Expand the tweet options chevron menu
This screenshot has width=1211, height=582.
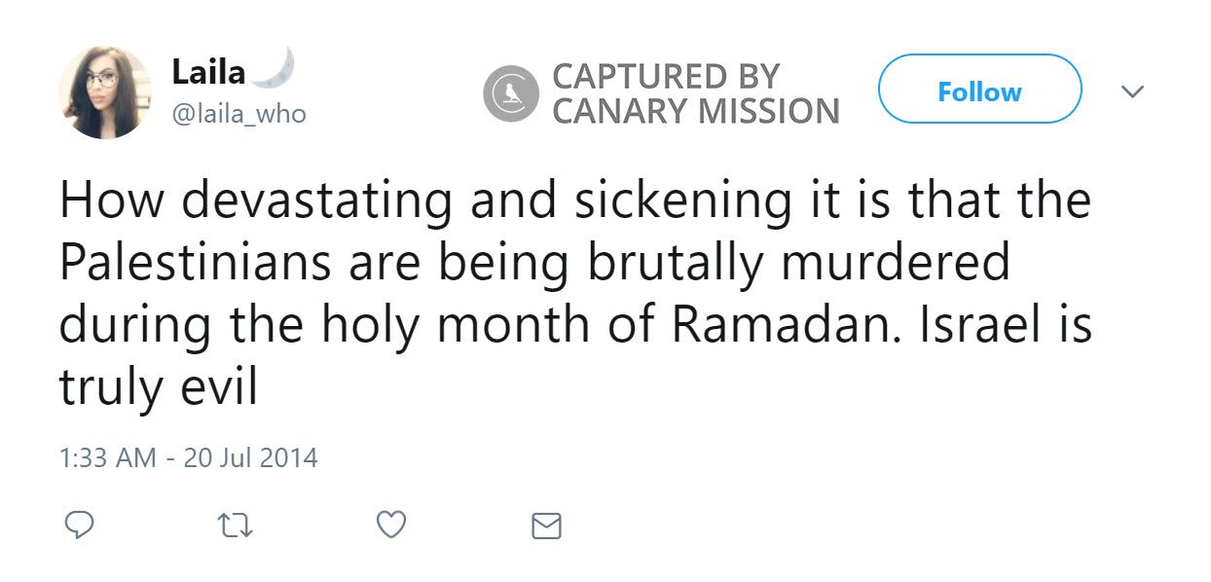coord(1131,91)
